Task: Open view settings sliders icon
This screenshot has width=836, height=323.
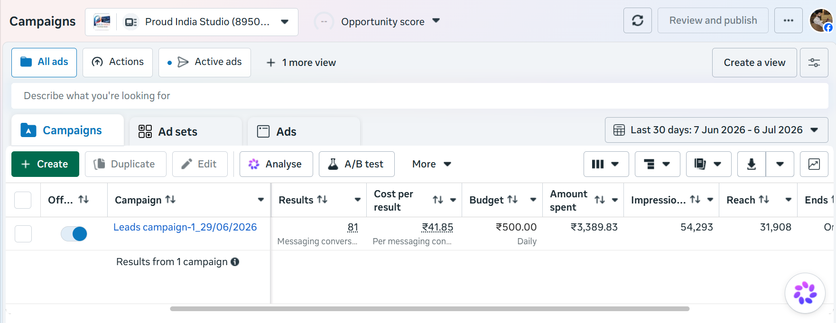Action: pyautogui.click(x=814, y=63)
